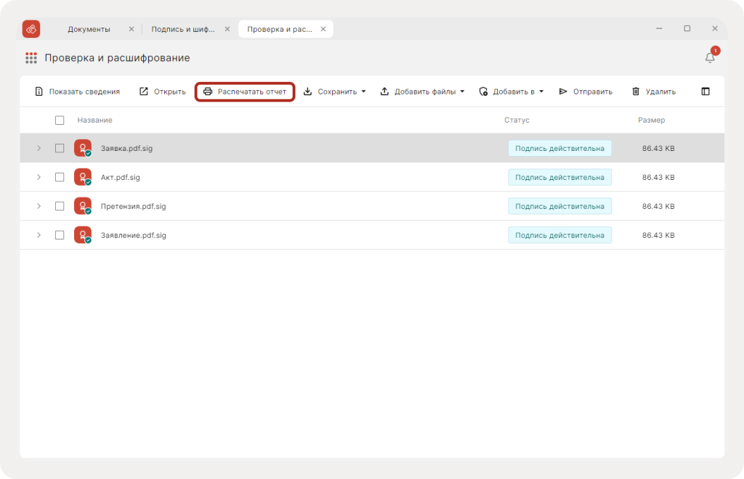Screen dimensions: 744x479
Task: Select the Претензия.pdf.sig checkbox
Action: coord(60,206)
